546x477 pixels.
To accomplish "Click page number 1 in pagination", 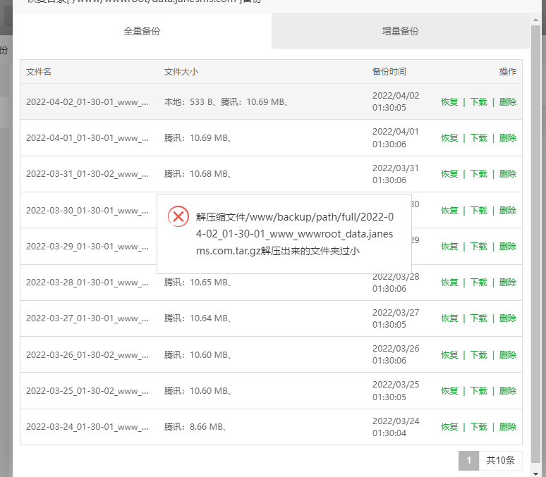I will point(468,461).
